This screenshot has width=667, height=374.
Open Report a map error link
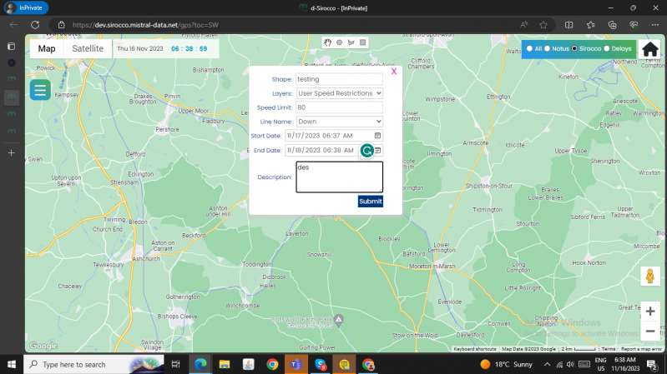[x=641, y=349]
